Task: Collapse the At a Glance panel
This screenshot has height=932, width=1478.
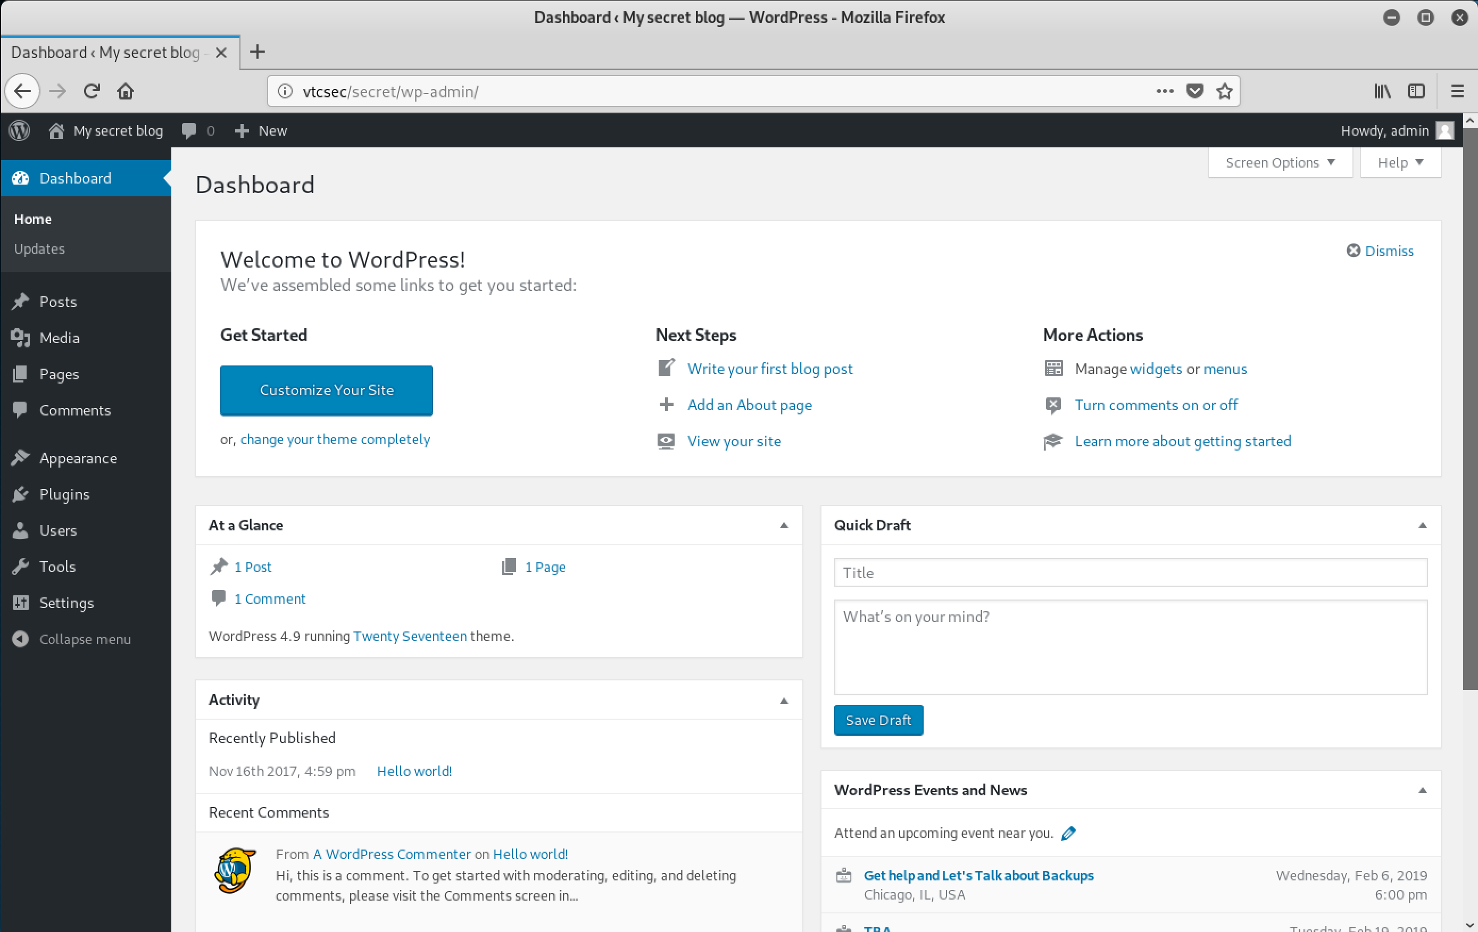Action: [x=784, y=525]
